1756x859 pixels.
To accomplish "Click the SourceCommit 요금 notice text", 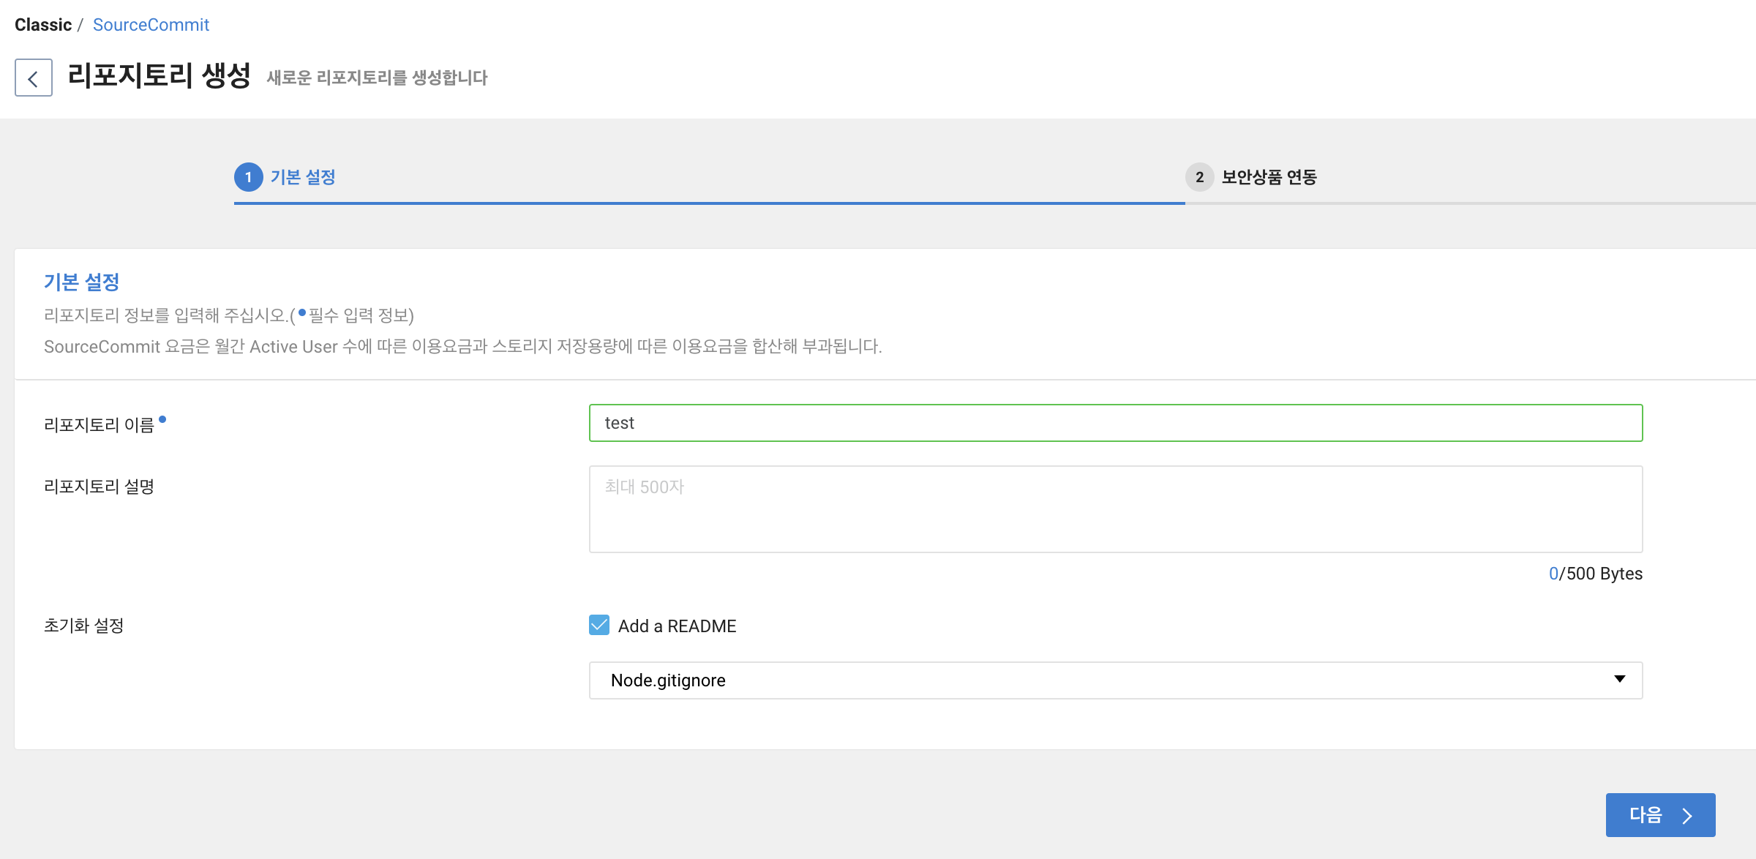I will [x=463, y=347].
